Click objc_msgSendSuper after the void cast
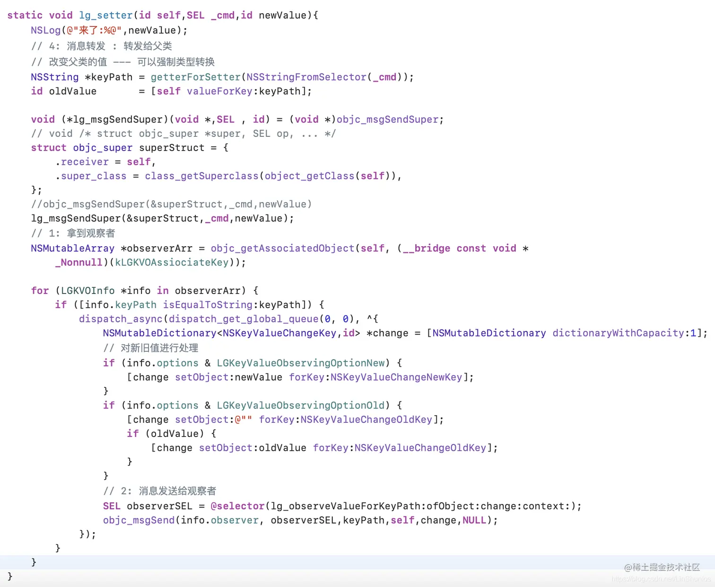This screenshot has height=587, width=715. (387, 119)
